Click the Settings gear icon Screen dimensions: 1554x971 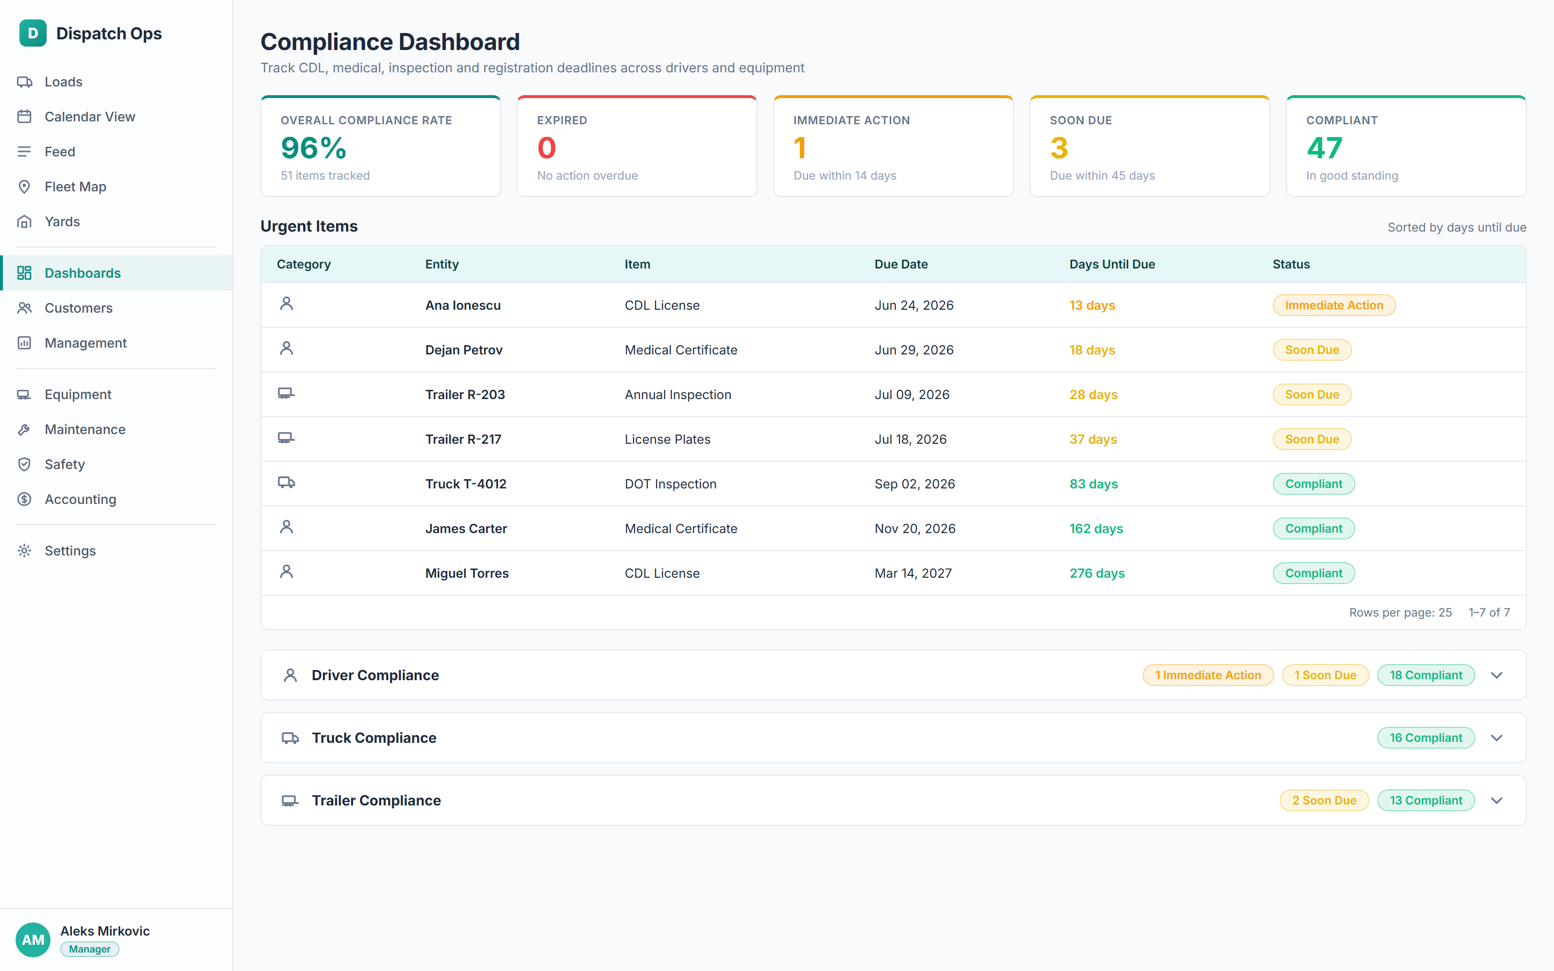24,551
